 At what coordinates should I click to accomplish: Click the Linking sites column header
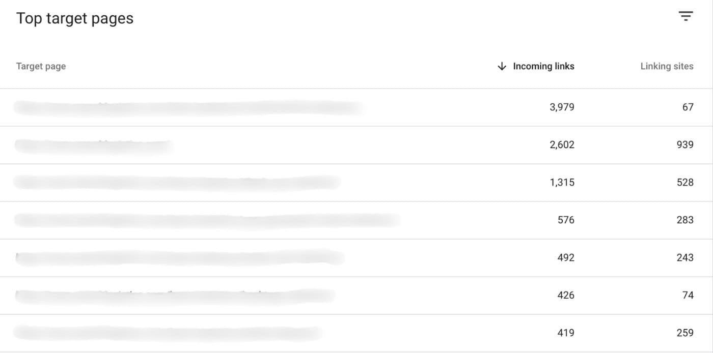667,66
